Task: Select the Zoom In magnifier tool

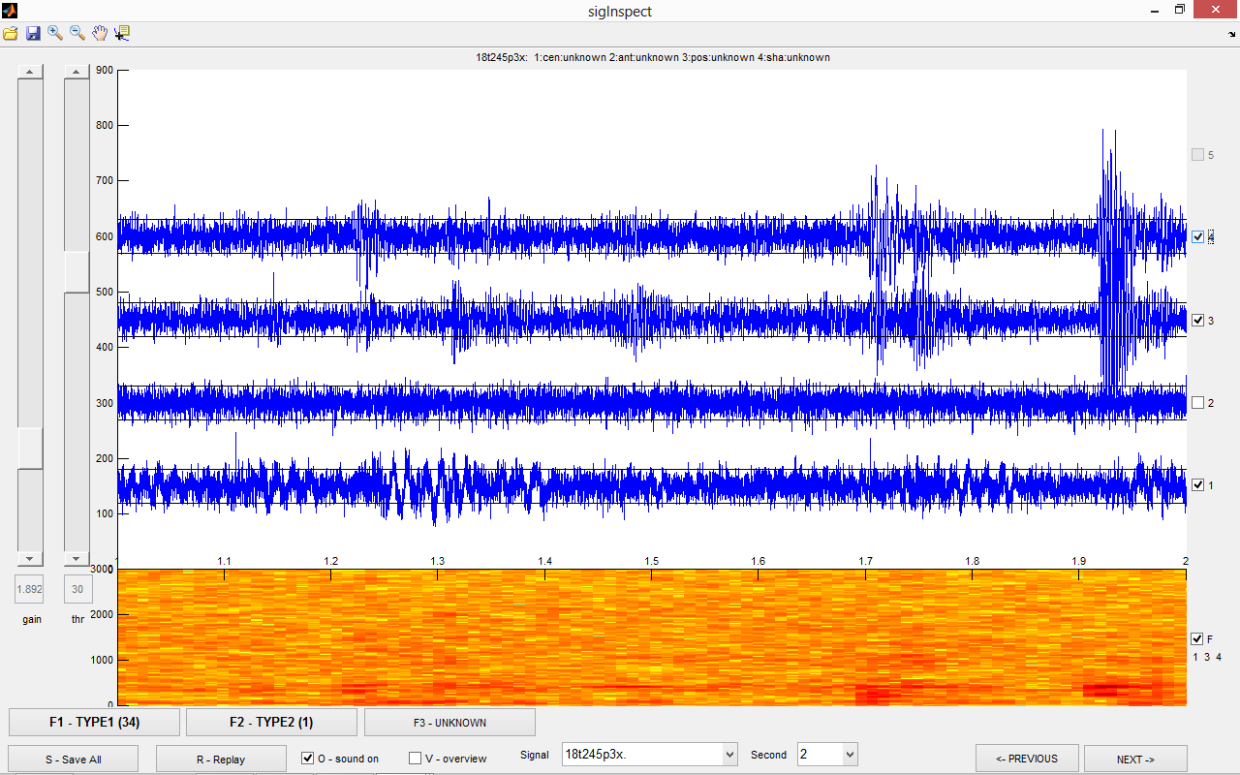Action: (x=55, y=33)
